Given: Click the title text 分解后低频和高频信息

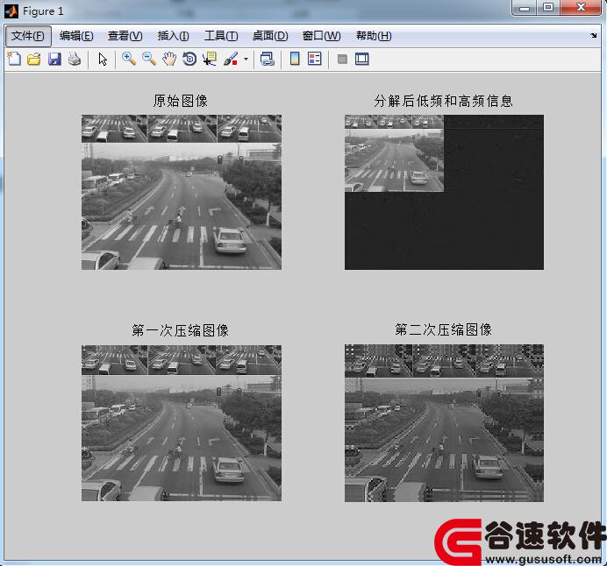Looking at the screenshot, I should point(444,101).
